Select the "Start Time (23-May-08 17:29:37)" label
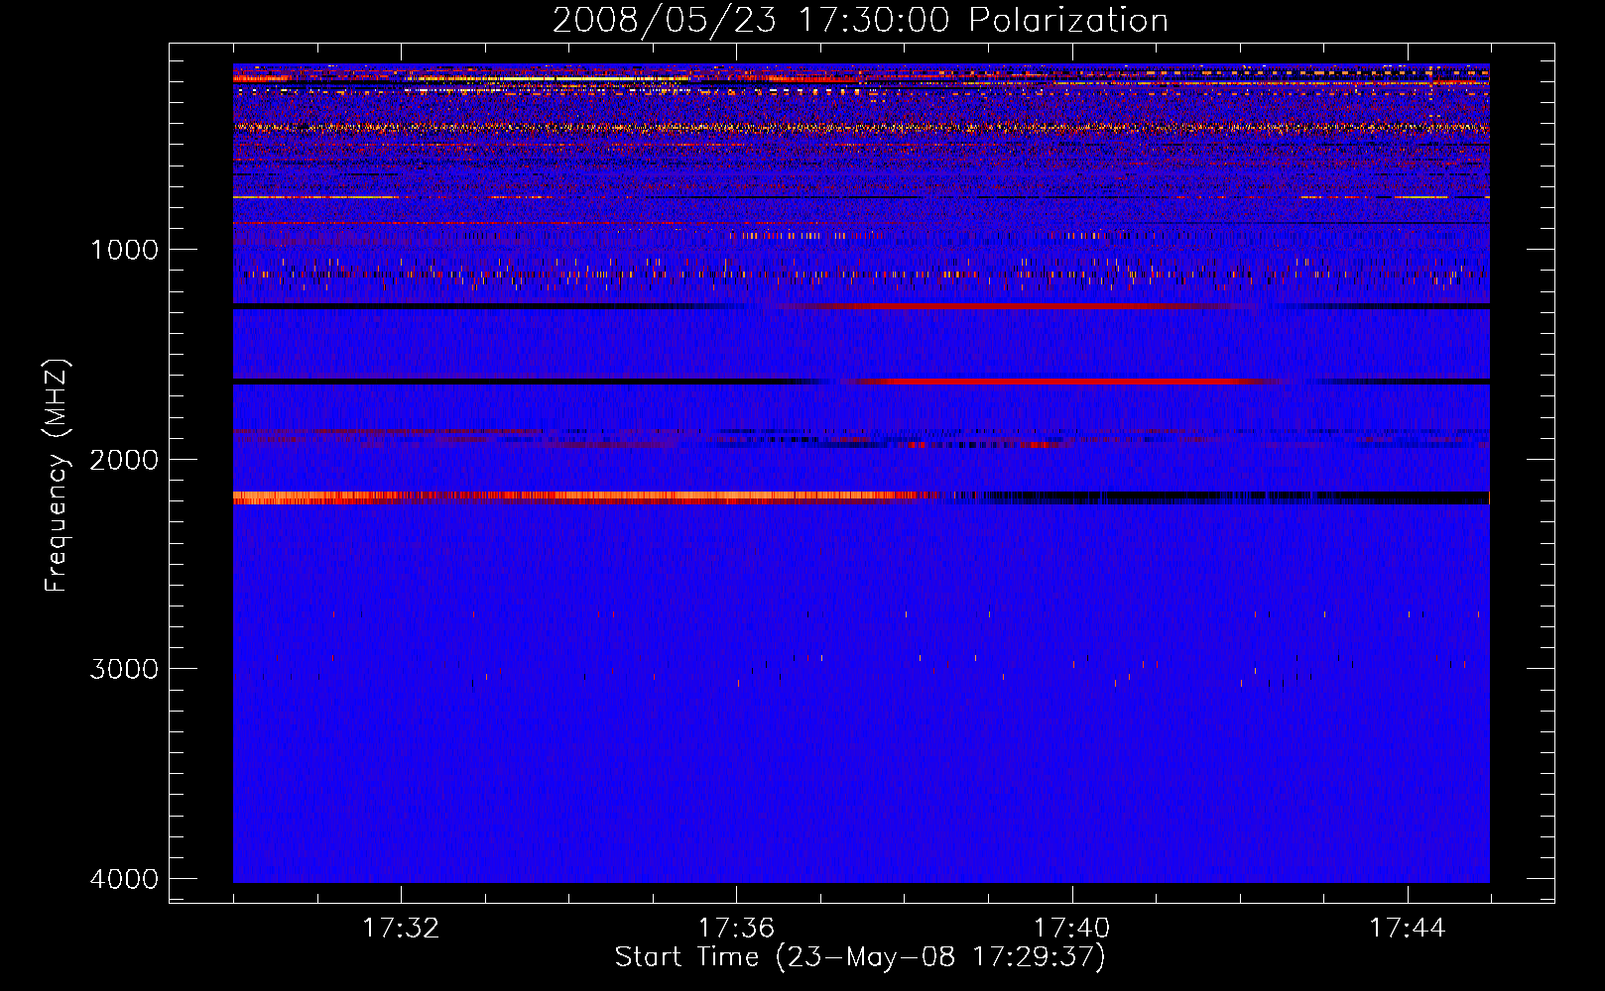Image resolution: width=1605 pixels, height=991 pixels. (860, 957)
